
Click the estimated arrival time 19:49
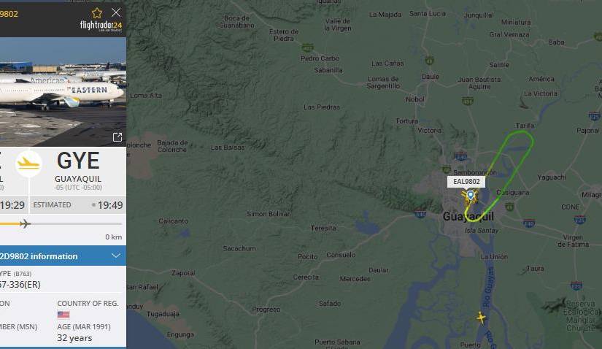pos(109,205)
